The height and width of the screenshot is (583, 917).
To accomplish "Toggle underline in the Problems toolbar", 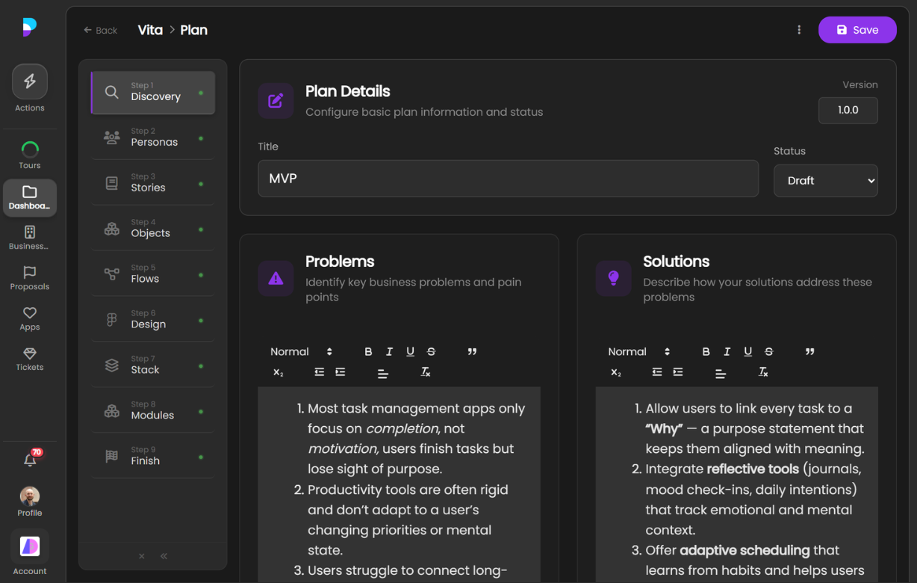I will 410,351.
